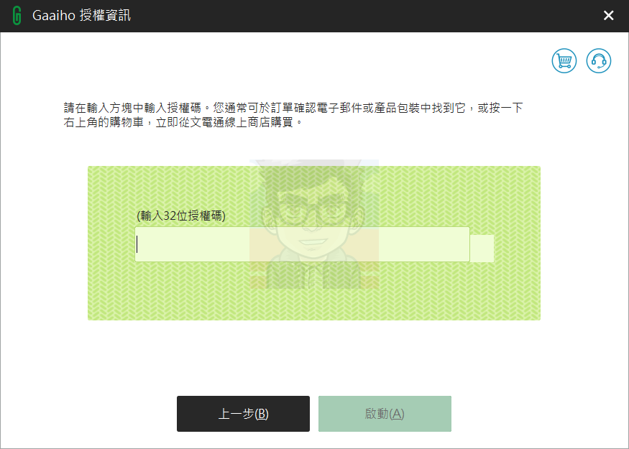Click empty white area below green panel
The image size is (629, 449).
tap(314, 357)
